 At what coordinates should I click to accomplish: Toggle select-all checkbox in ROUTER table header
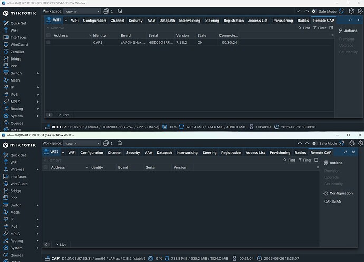point(49,35)
